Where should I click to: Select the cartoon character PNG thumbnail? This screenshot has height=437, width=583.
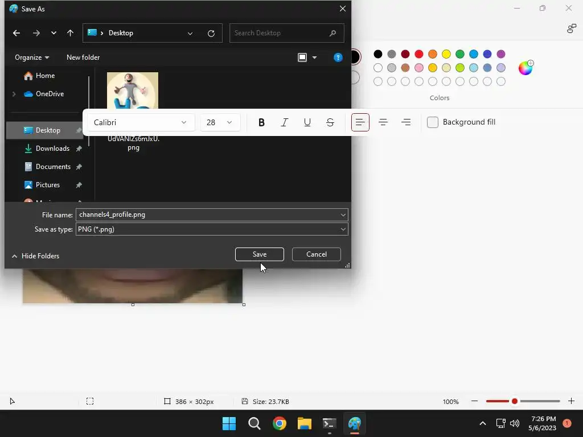tap(133, 90)
